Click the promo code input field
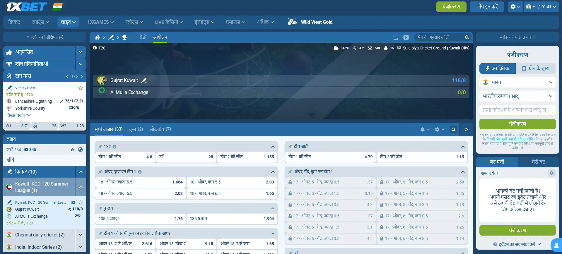 click(x=517, y=110)
